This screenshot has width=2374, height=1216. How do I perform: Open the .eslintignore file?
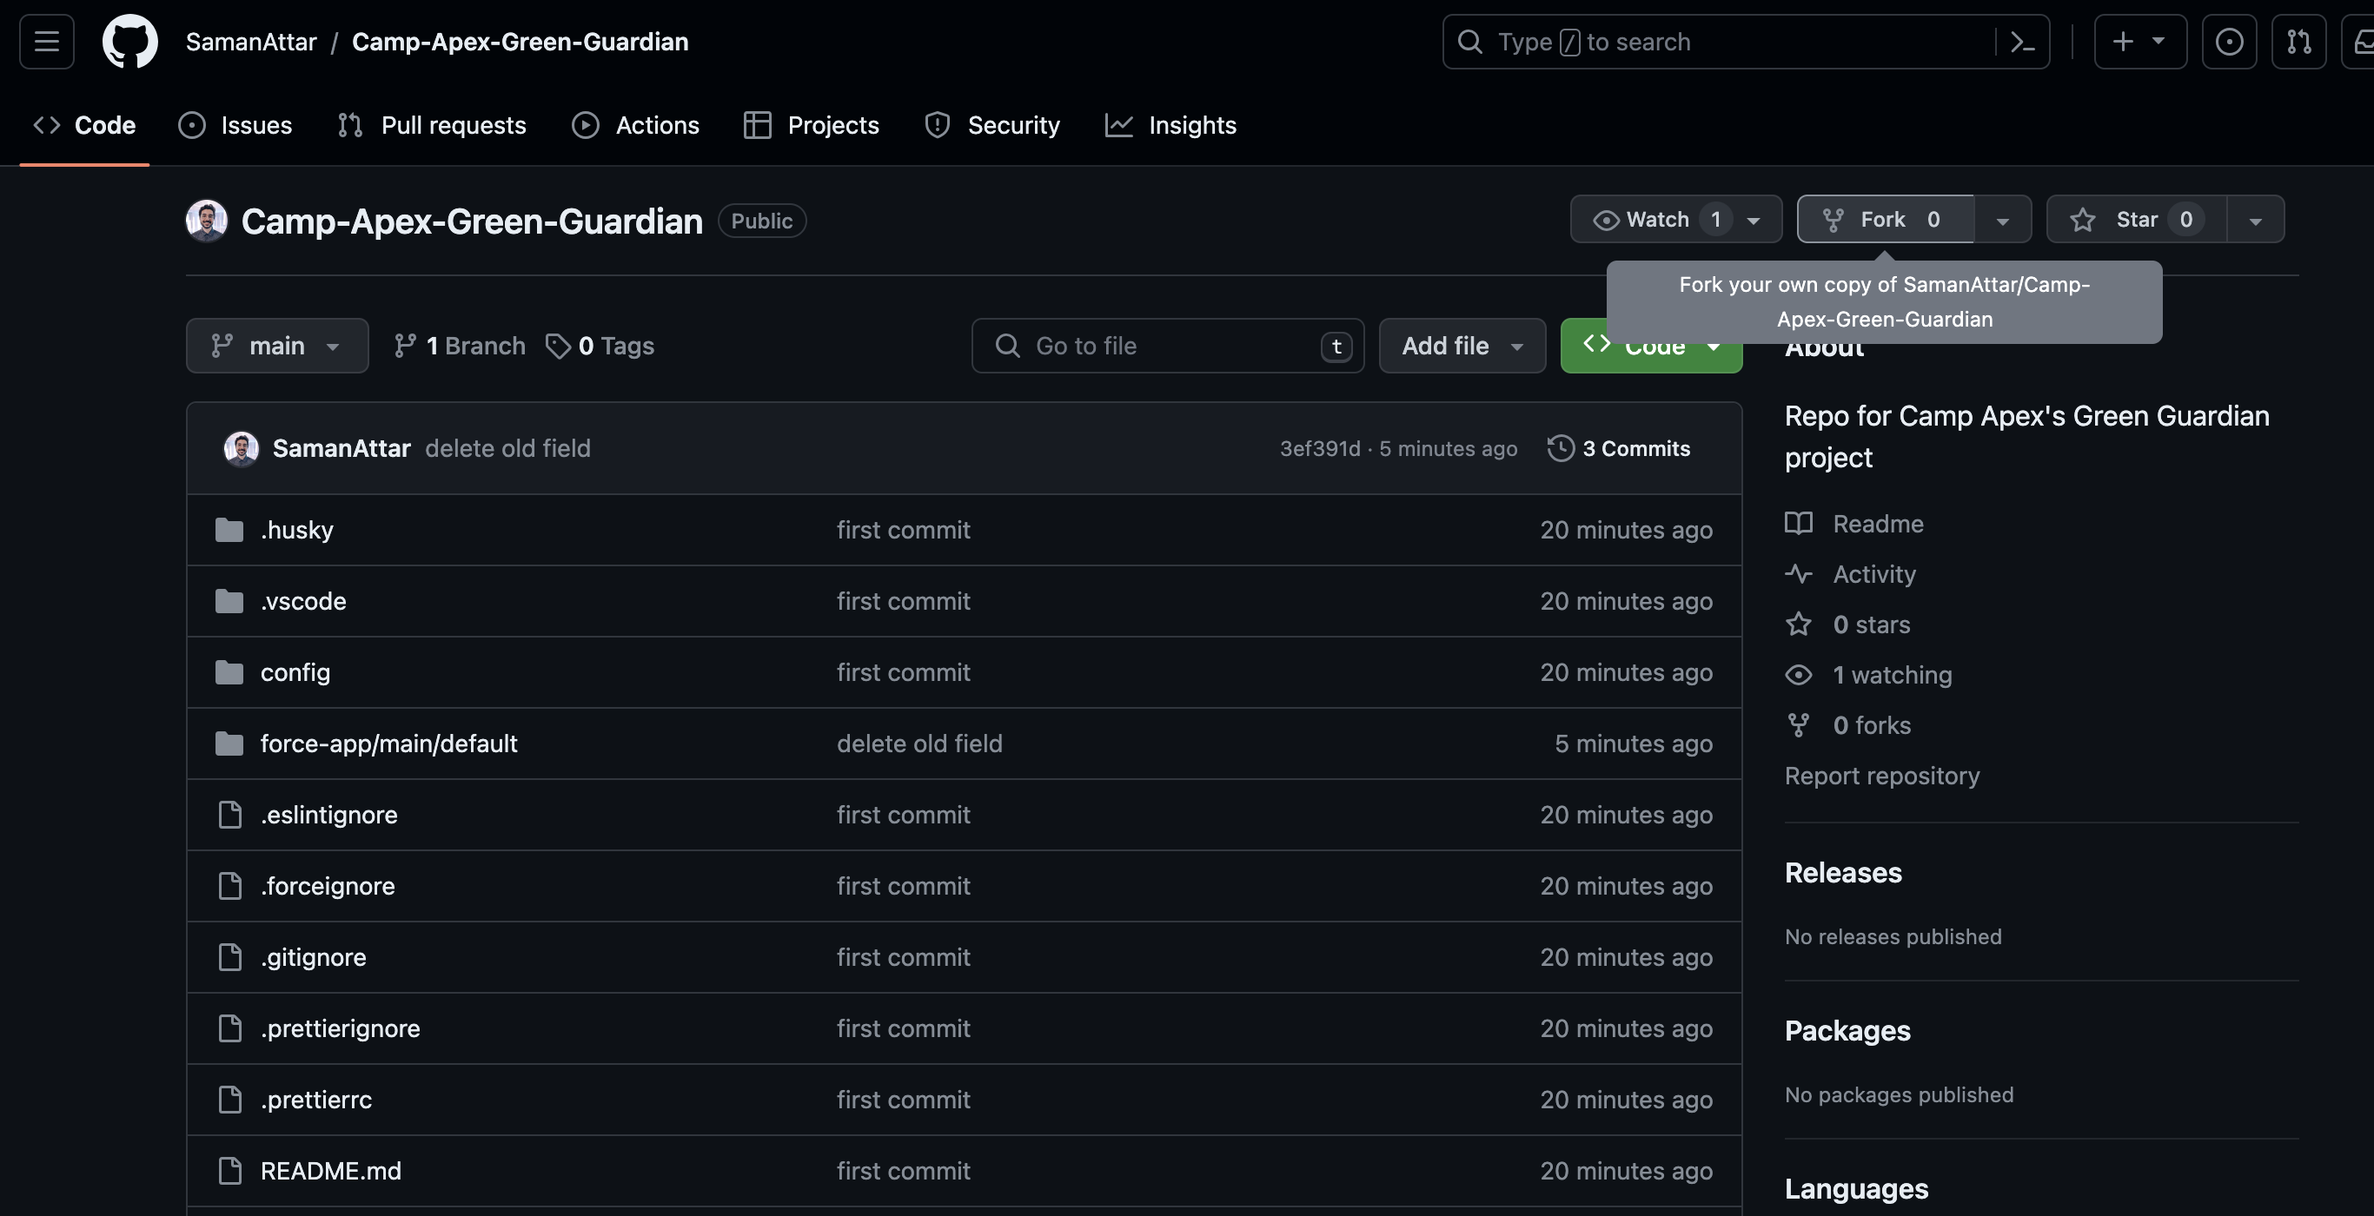(x=329, y=815)
